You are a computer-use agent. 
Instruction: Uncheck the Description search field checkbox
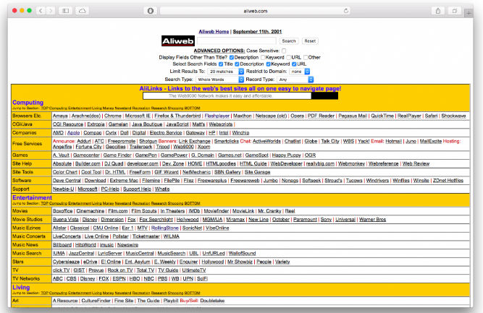(237, 64)
